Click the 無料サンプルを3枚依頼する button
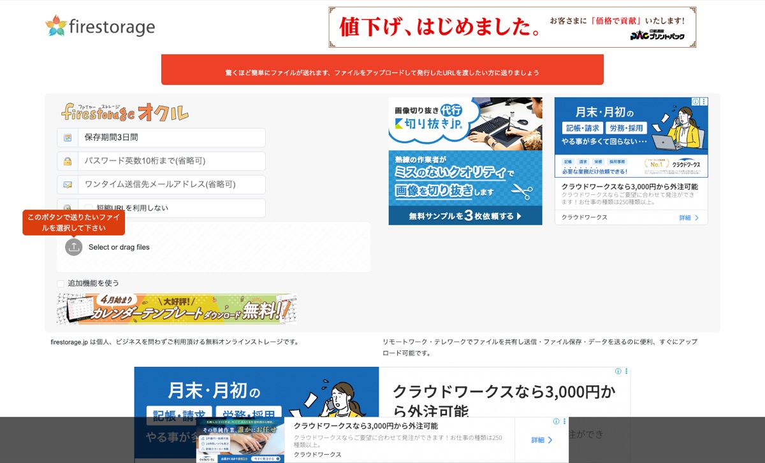Screen dimensions: 765x463 pos(465,215)
